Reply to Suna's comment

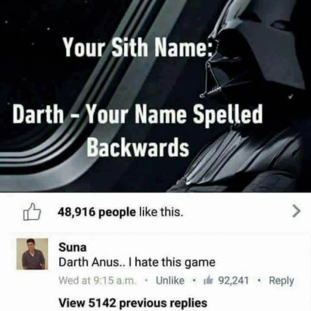coord(281,281)
